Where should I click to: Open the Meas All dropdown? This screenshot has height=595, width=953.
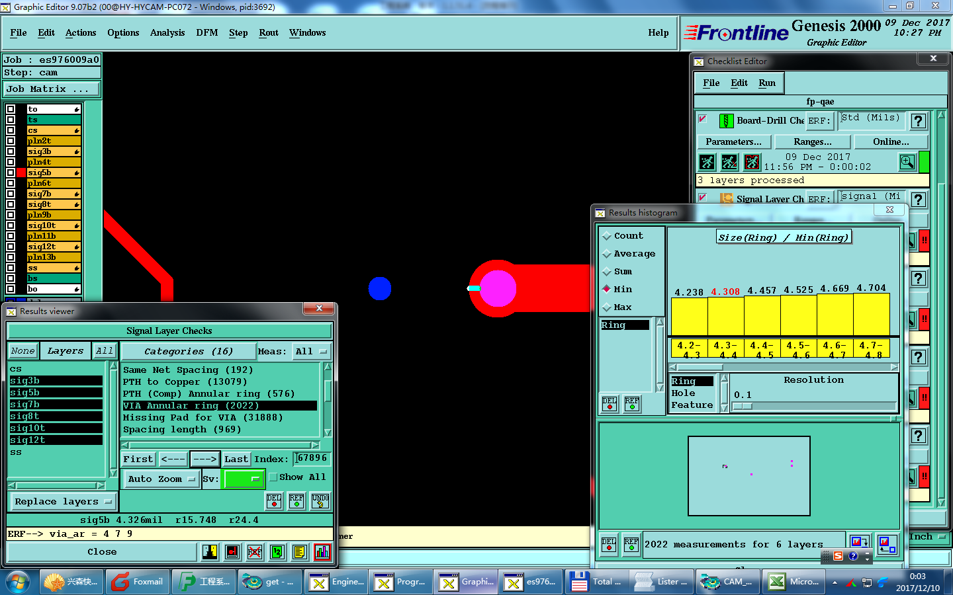tap(312, 352)
